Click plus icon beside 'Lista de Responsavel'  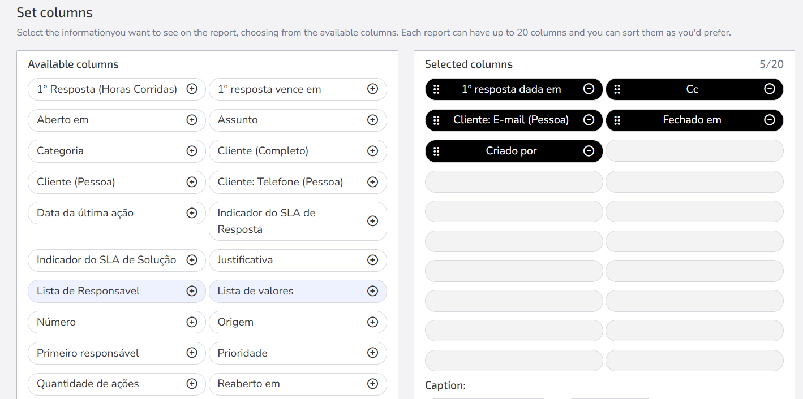coord(192,291)
